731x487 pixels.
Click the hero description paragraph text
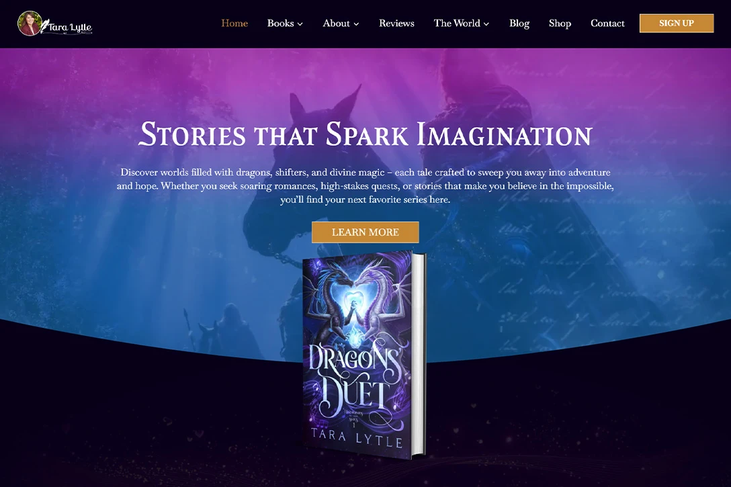pyautogui.click(x=365, y=186)
